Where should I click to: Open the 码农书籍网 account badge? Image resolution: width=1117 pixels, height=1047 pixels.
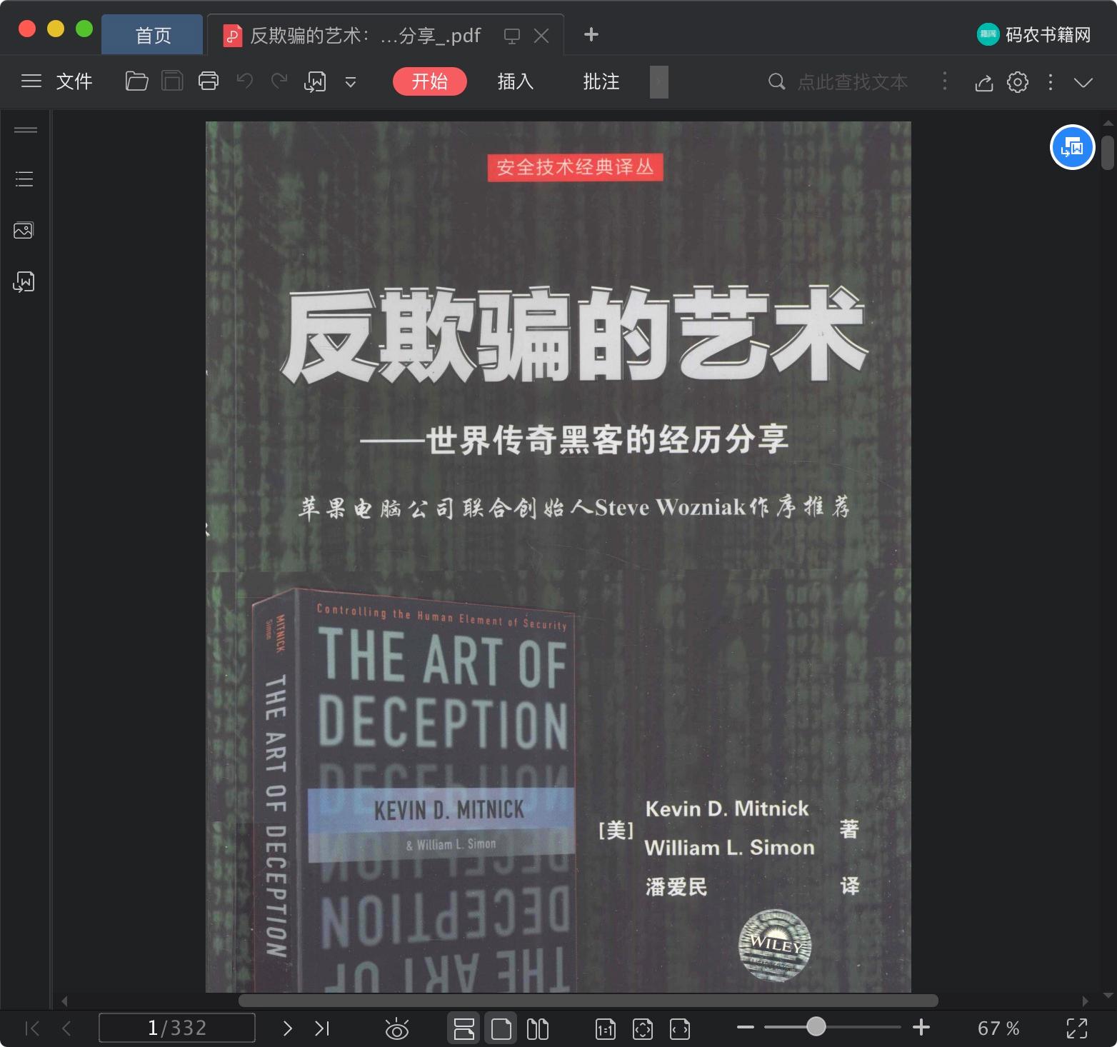(x=1034, y=34)
